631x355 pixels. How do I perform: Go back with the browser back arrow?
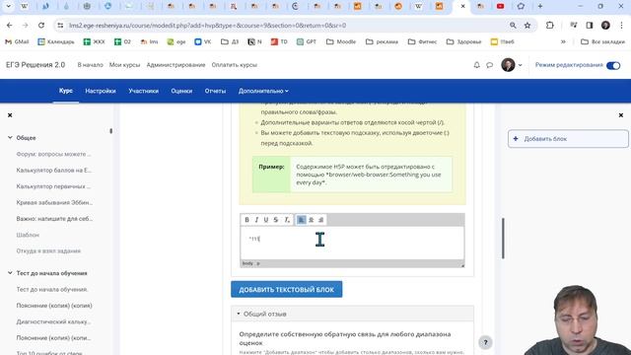(x=9, y=26)
